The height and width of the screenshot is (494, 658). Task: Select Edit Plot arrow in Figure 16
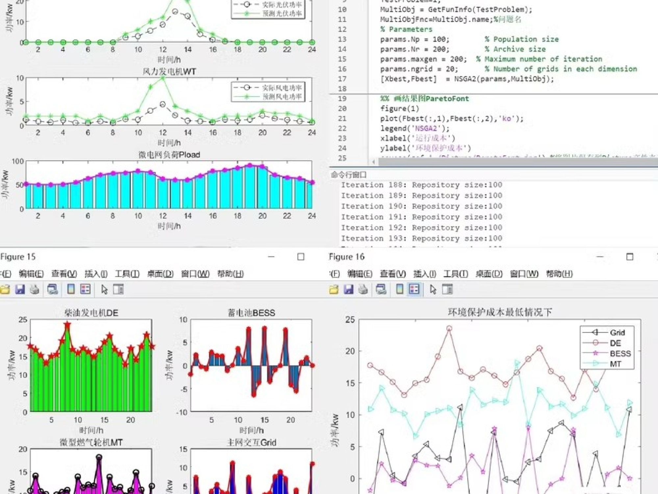433,289
